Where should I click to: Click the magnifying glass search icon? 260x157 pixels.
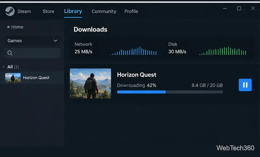[x=10, y=53]
